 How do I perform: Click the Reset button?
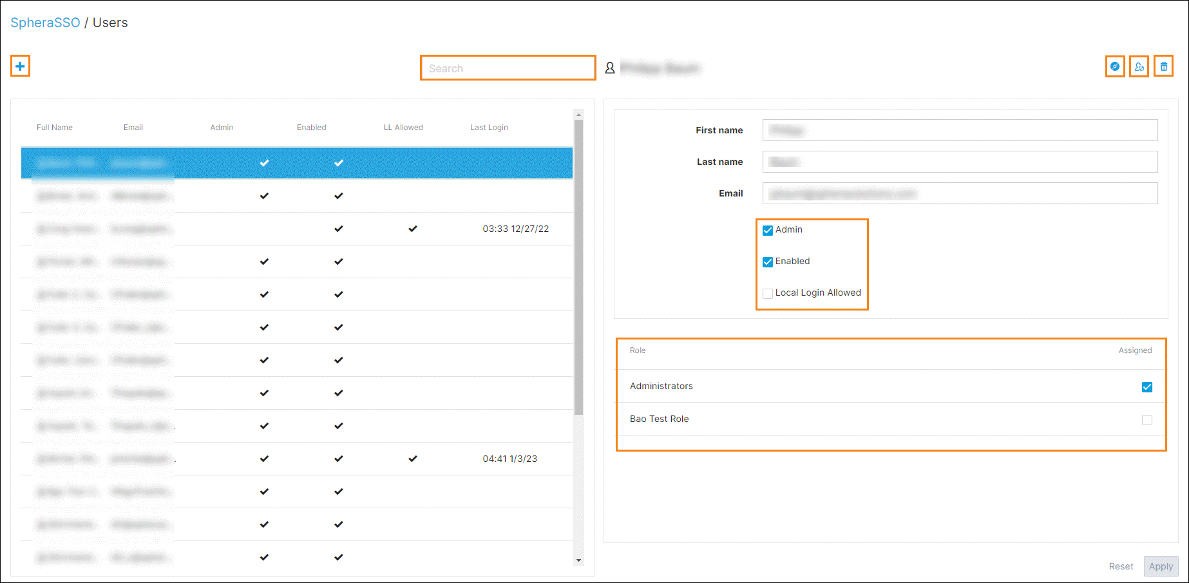coord(1121,566)
